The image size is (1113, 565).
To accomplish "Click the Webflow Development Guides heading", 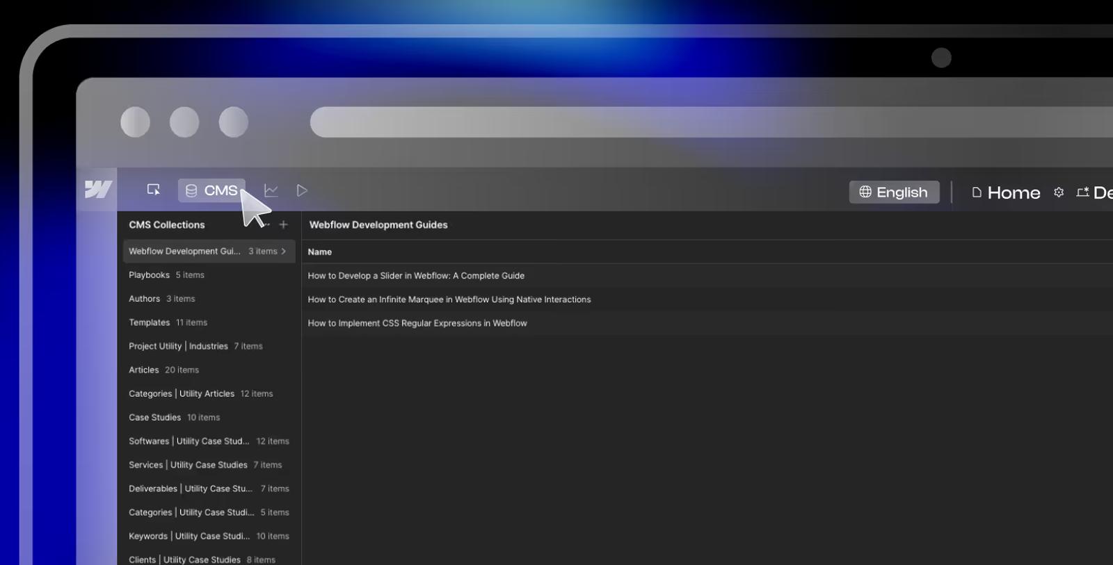I will tap(378, 224).
